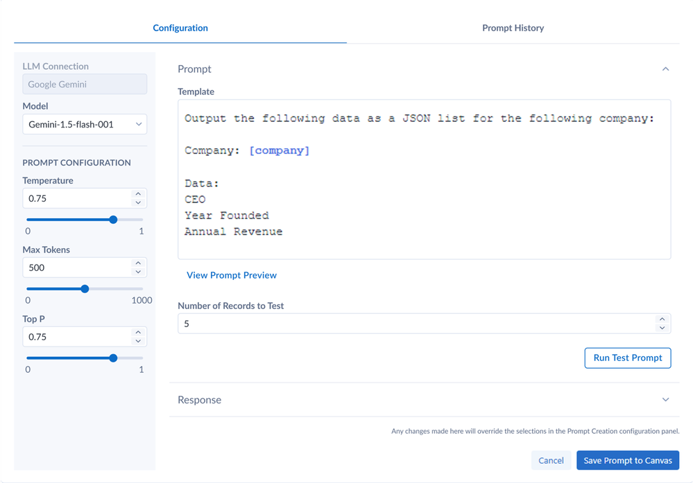Click the Temperature slider handle

point(113,220)
